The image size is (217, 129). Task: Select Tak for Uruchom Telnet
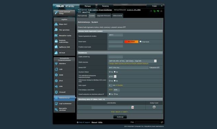[110, 72]
